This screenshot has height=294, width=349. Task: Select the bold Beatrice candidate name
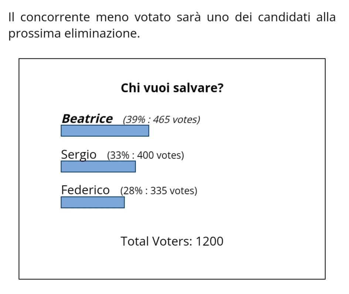tap(87, 119)
